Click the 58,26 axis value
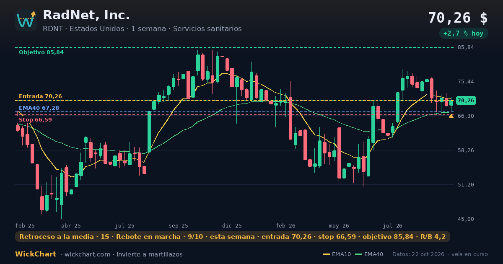Screen dimensions: 503x264 (466, 150)
